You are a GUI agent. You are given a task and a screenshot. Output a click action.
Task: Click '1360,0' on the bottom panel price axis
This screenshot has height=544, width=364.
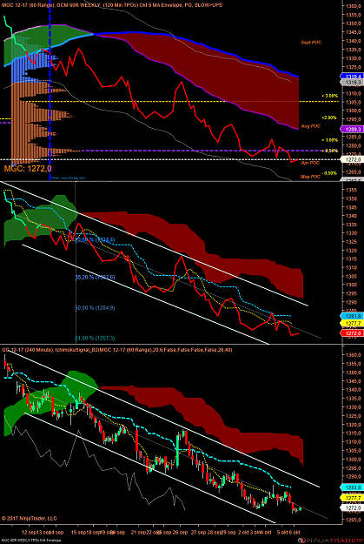click(354, 355)
